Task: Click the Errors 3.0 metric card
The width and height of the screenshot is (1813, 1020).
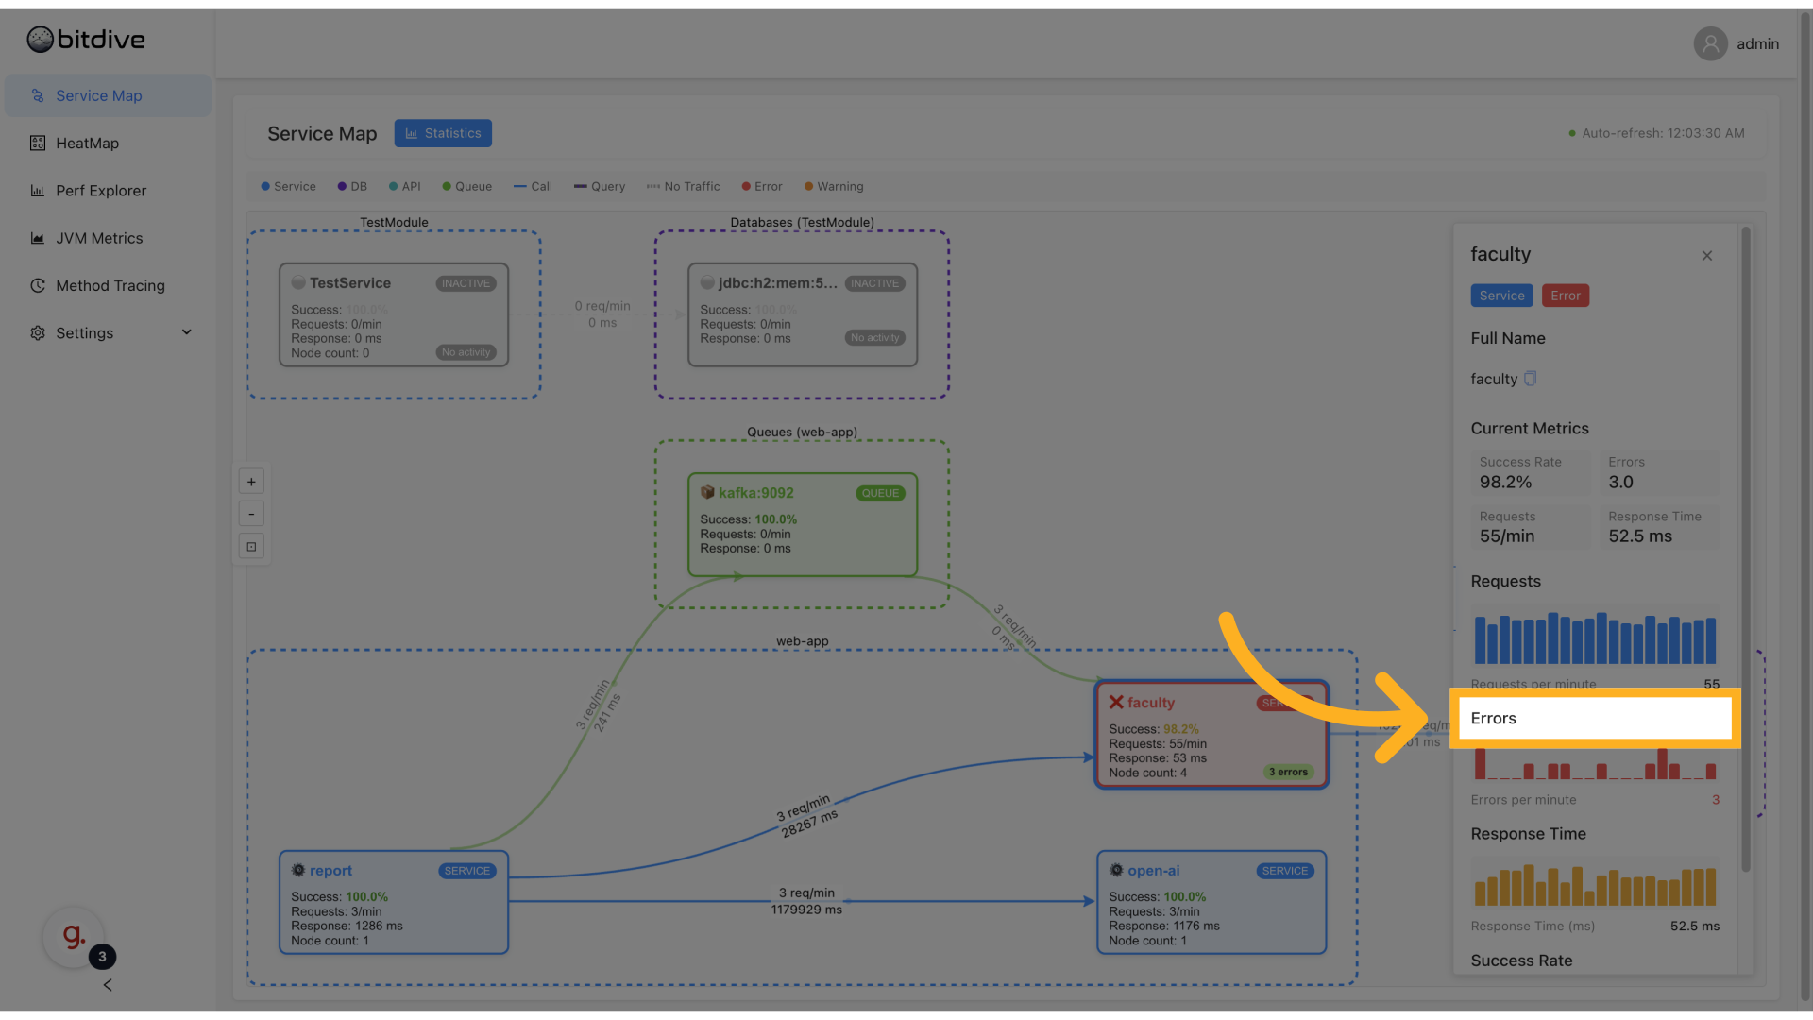Action: point(1660,473)
